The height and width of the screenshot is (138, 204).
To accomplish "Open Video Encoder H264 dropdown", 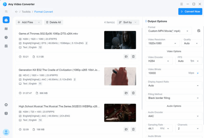I will (x=159, y=61).
